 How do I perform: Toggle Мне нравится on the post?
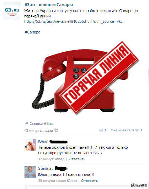coord(122,130)
